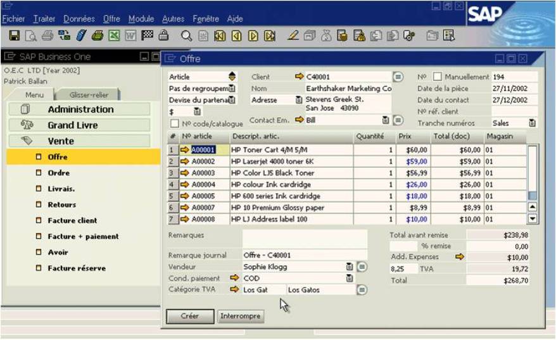This screenshot has height=340, width=556.
Task: Open the Aide menu
Action: 235,19
